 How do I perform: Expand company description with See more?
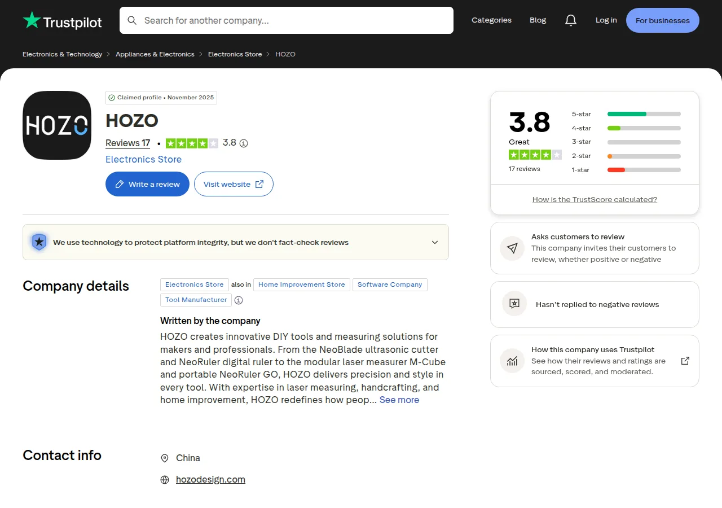[x=399, y=400]
